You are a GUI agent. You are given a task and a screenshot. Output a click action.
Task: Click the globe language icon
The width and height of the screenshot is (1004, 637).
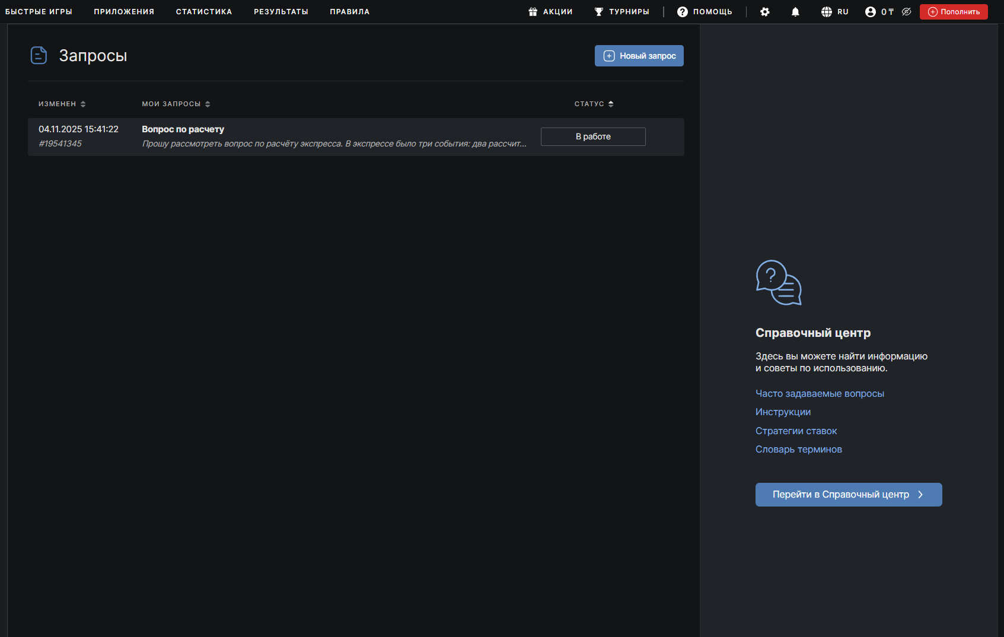click(x=826, y=12)
